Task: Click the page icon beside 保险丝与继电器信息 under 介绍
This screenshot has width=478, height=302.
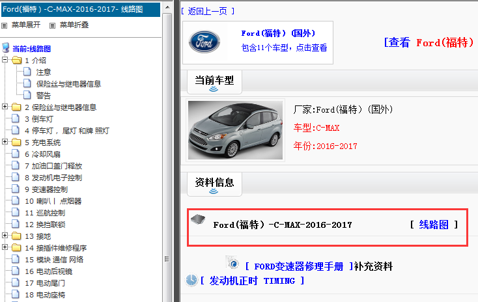Action: point(27,83)
